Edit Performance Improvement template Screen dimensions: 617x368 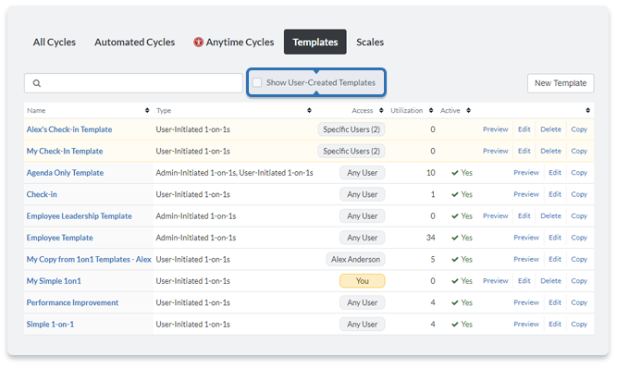pyautogui.click(x=555, y=302)
